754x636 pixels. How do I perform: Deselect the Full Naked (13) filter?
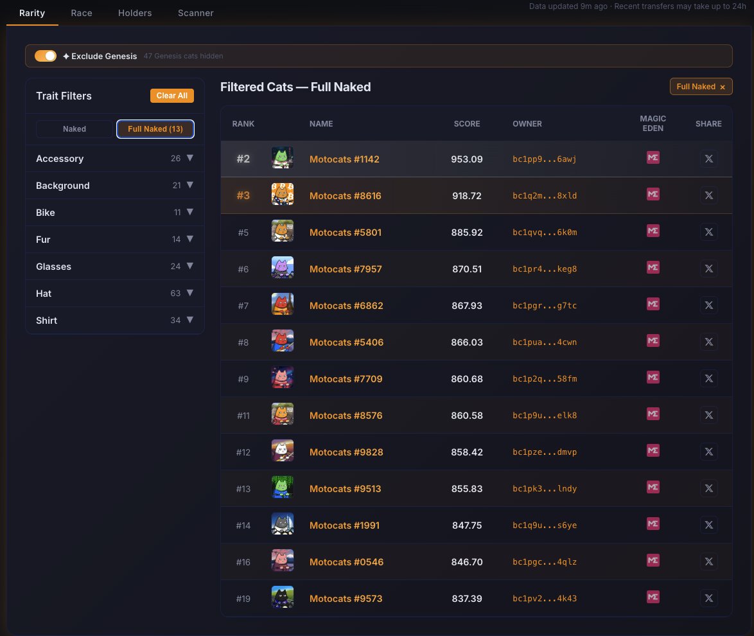pyautogui.click(x=155, y=129)
